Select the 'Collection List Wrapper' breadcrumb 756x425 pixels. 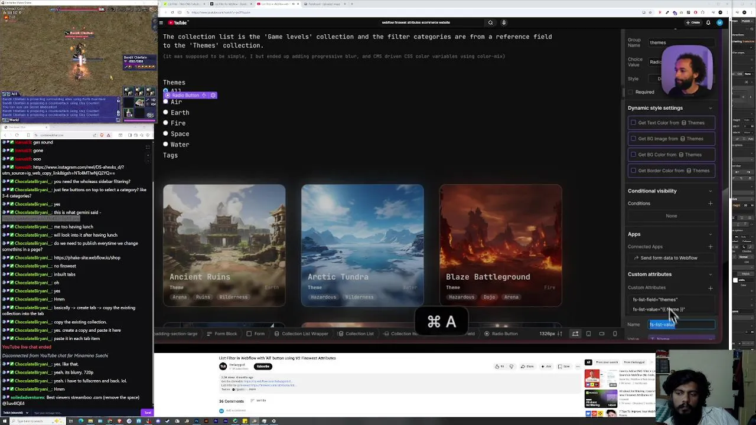tap(301, 334)
